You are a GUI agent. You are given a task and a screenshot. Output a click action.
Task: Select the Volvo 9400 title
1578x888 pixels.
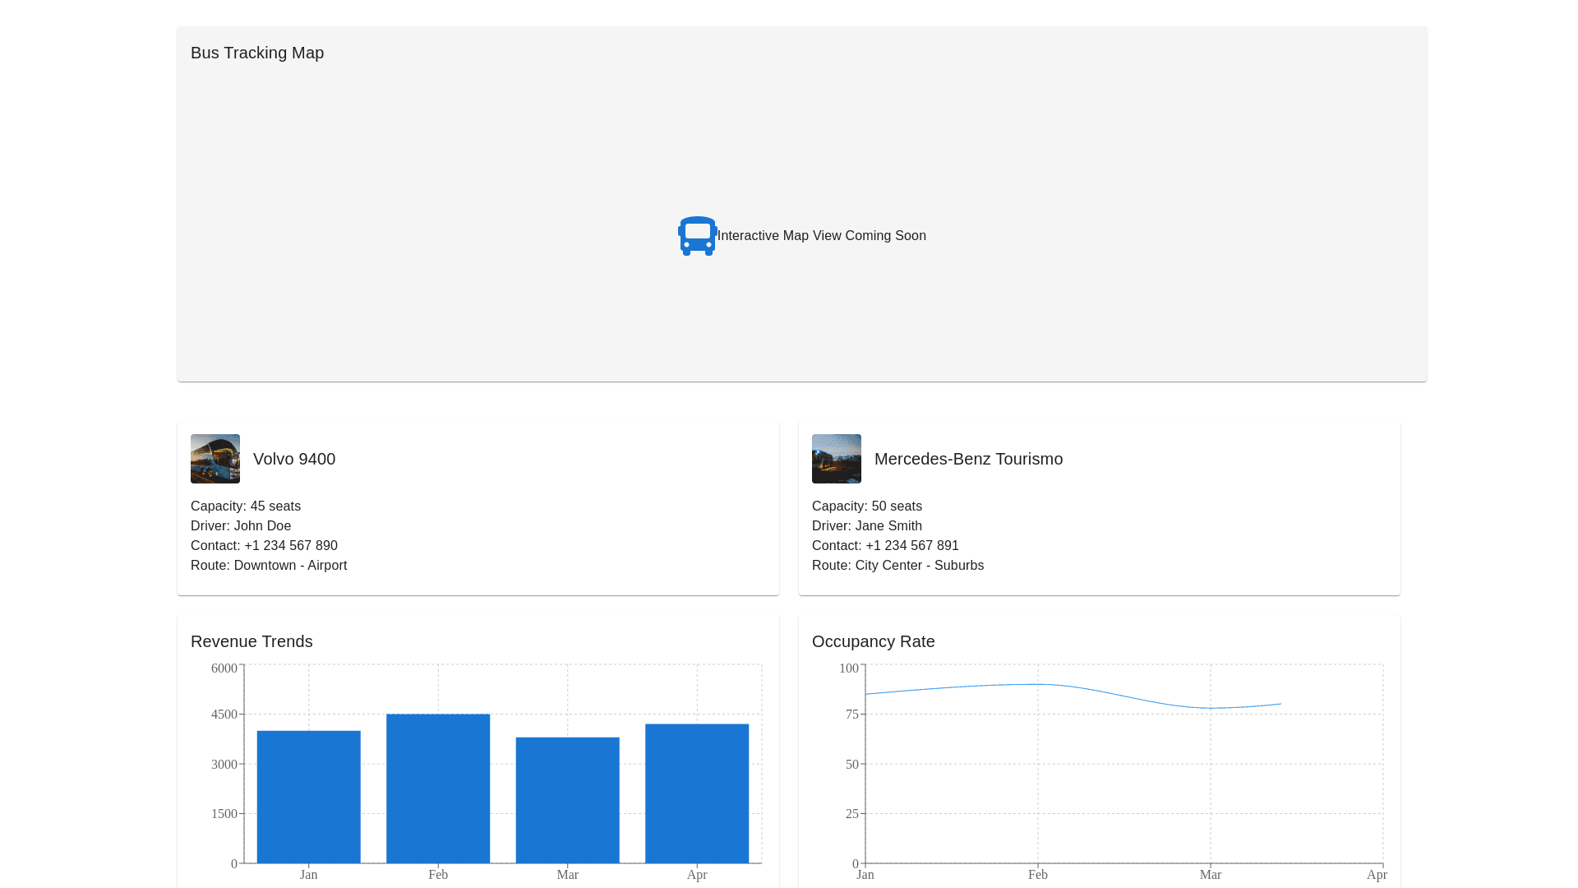point(294,459)
